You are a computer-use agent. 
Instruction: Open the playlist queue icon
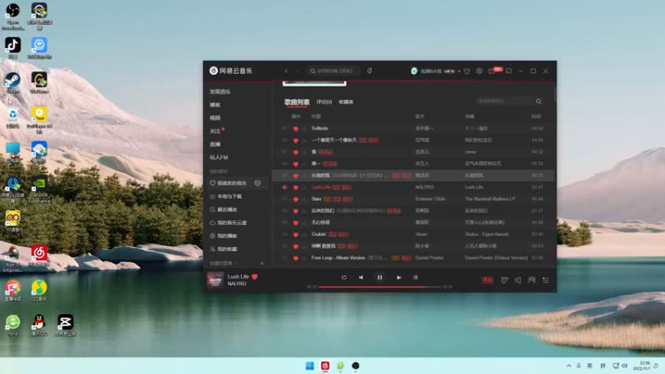(x=546, y=280)
